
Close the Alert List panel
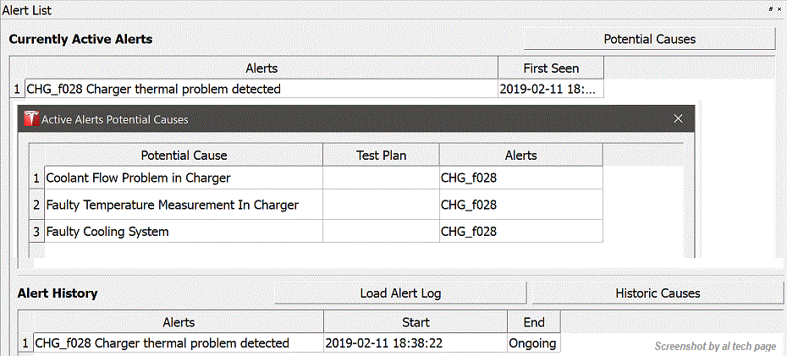coord(779,8)
